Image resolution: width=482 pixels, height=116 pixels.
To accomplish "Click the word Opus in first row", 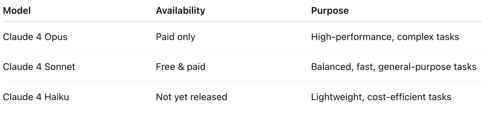I will click(x=56, y=37).
